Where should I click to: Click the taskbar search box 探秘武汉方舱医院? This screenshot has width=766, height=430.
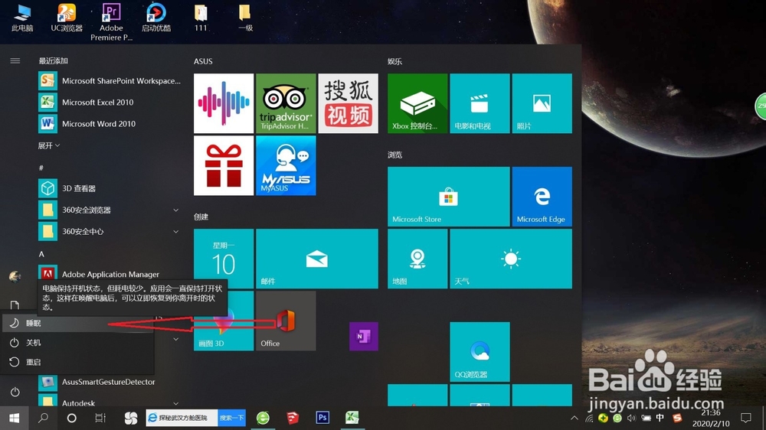(182, 418)
